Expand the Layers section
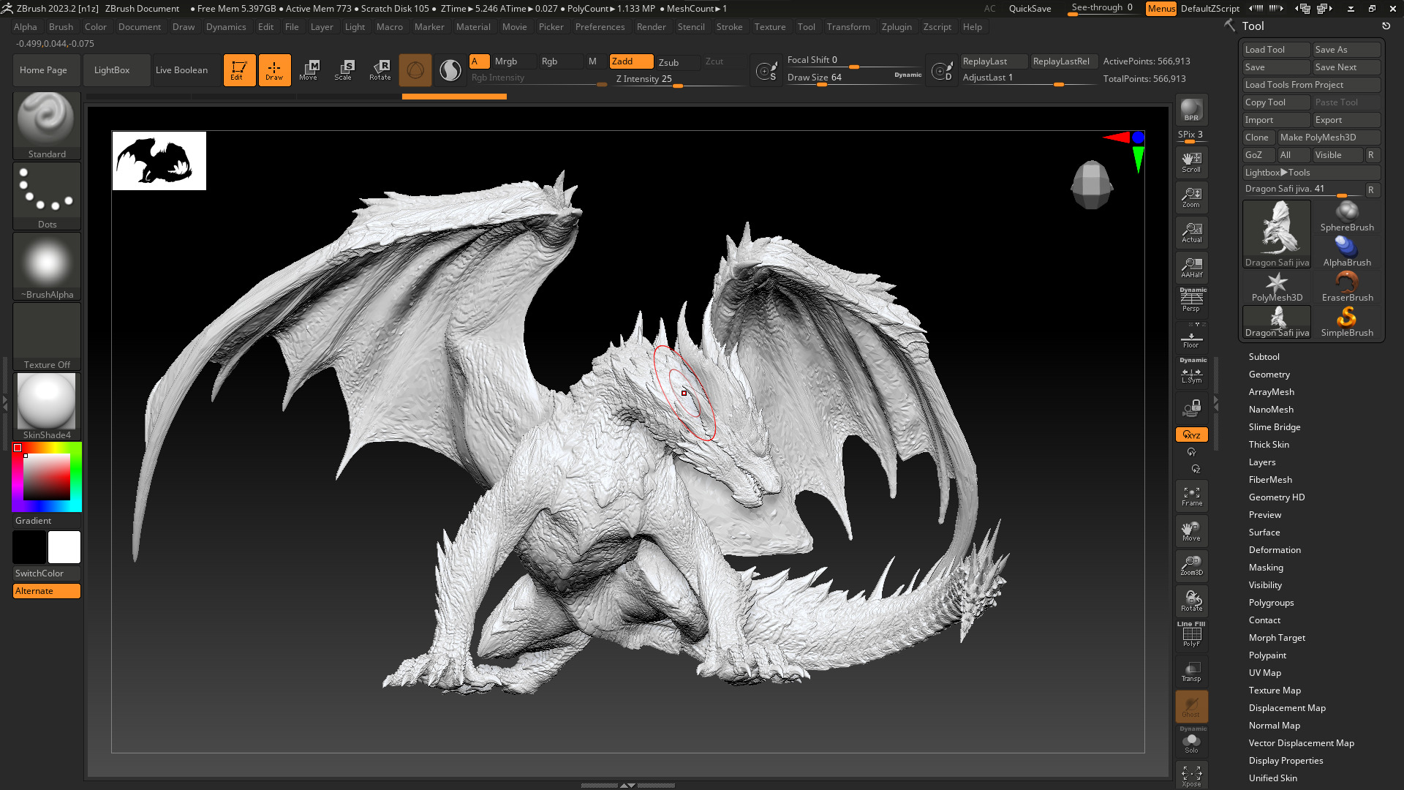1404x790 pixels. [1262, 462]
